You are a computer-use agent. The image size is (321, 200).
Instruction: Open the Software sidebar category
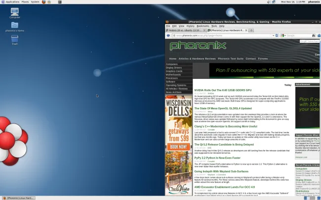tap(179, 82)
